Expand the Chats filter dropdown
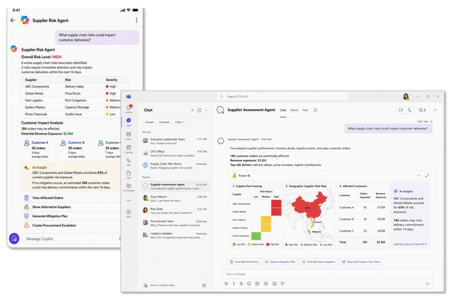454x302 pixels. [180, 122]
